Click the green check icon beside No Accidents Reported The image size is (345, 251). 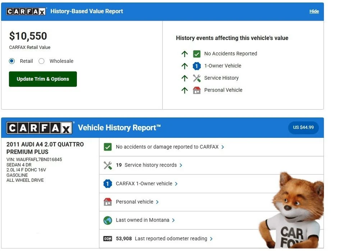click(x=197, y=54)
